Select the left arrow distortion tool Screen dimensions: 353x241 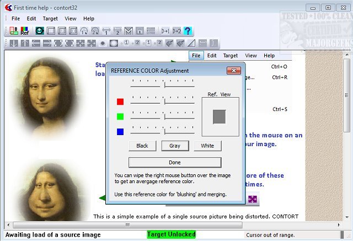click(x=36, y=43)
